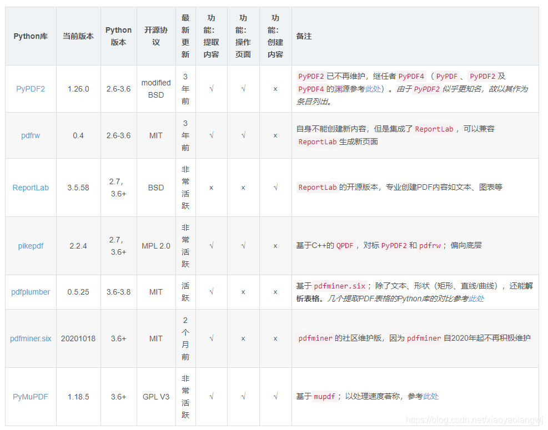Click the MIT license cell in the pdfplumber row

[x=156, y=292]
